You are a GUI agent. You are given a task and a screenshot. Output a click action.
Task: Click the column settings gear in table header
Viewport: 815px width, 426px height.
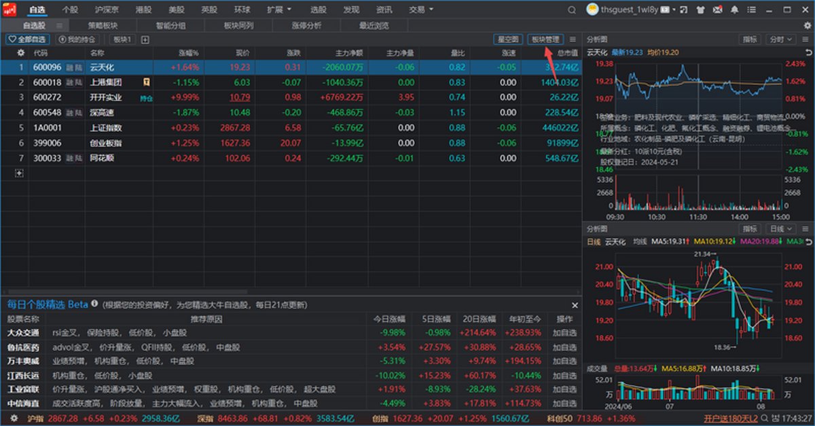(20, 52)
